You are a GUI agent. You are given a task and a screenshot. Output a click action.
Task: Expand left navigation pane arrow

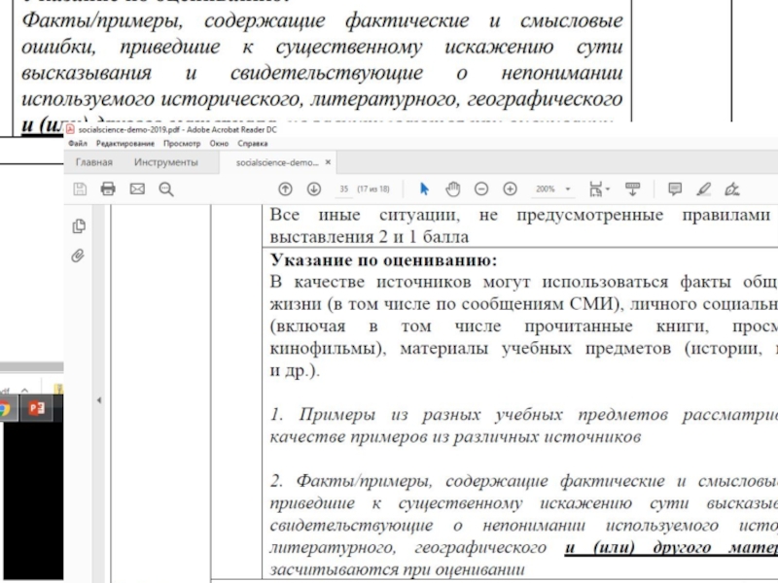(99, 399)
